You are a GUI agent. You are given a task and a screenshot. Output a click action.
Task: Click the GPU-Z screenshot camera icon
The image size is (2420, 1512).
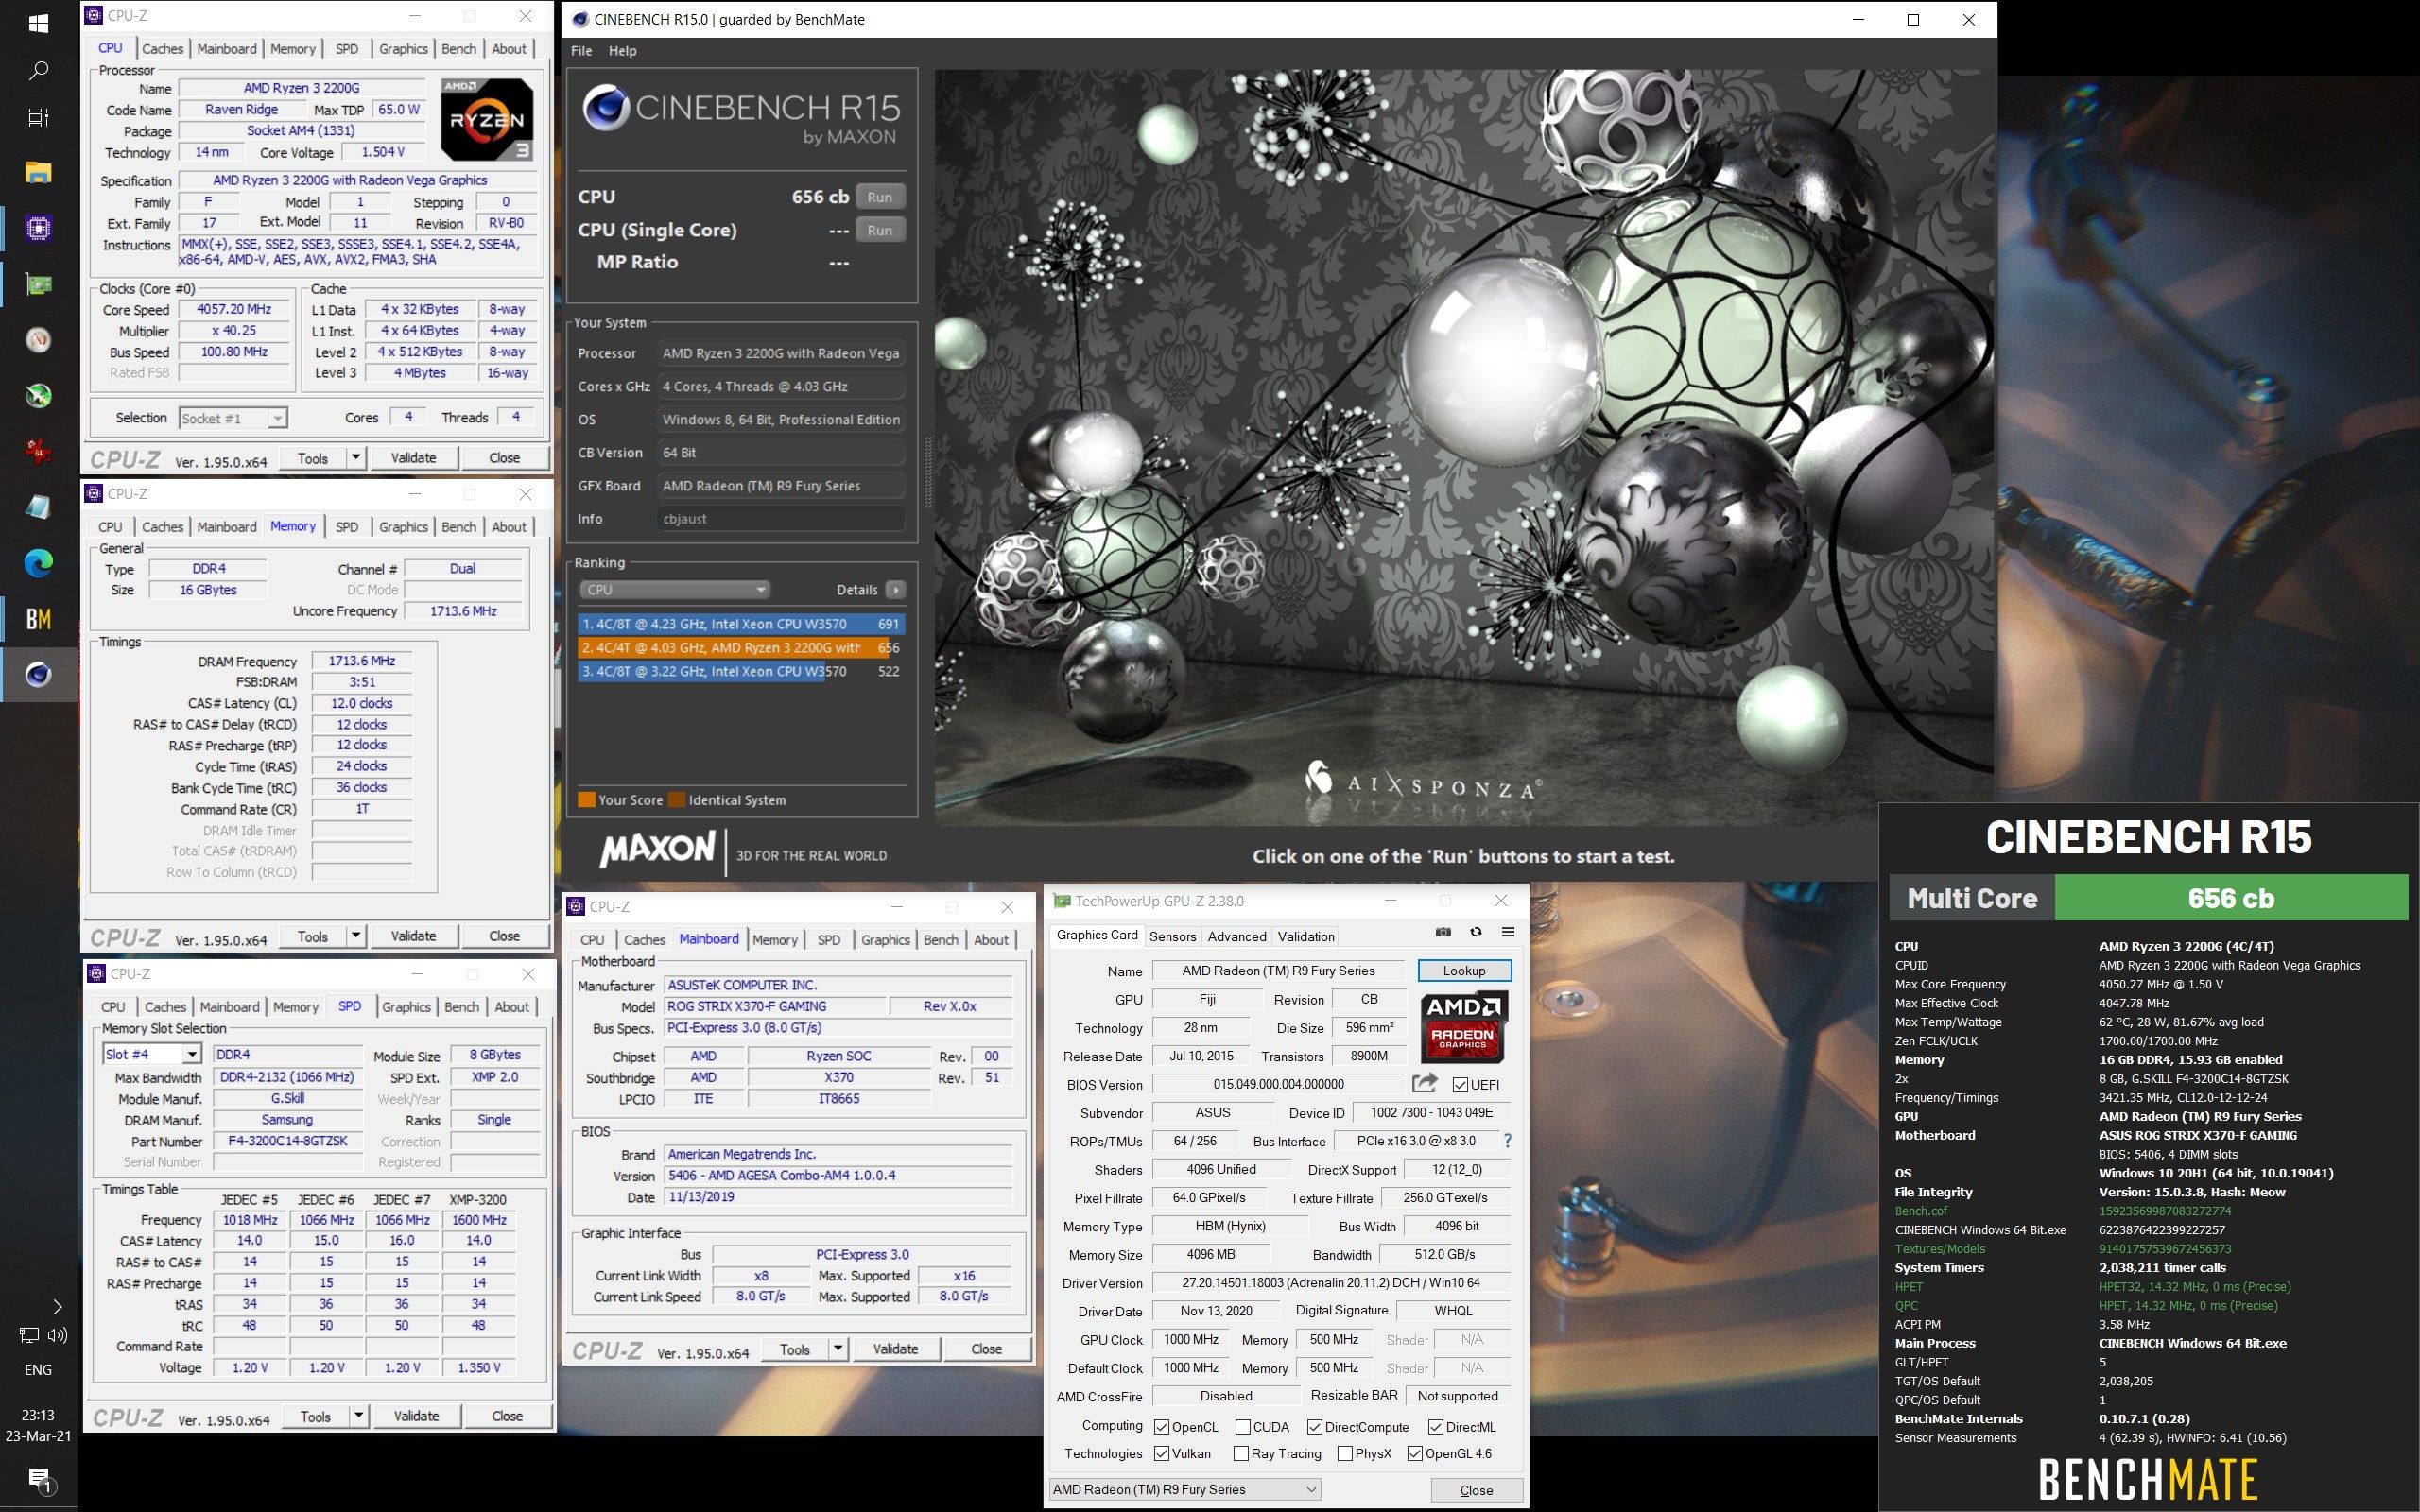(x=1443, y=931)
